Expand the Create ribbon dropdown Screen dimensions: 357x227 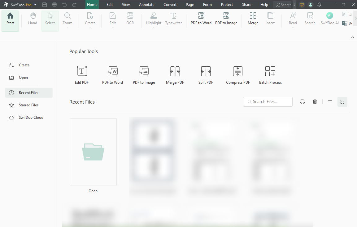click(x=90, y=28)
